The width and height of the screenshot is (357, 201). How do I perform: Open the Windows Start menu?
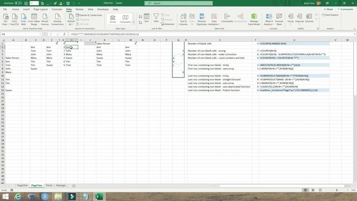click(5, 197)
